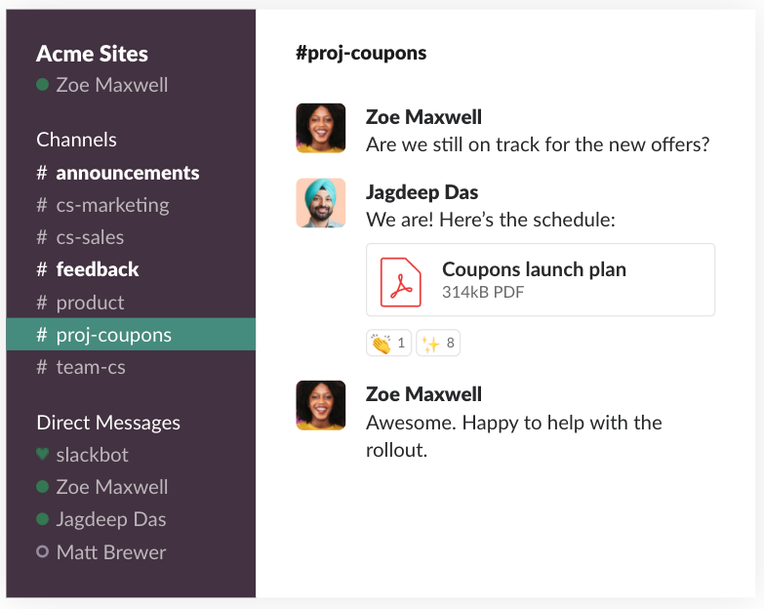Open the team-cs channel

(91, 367)
